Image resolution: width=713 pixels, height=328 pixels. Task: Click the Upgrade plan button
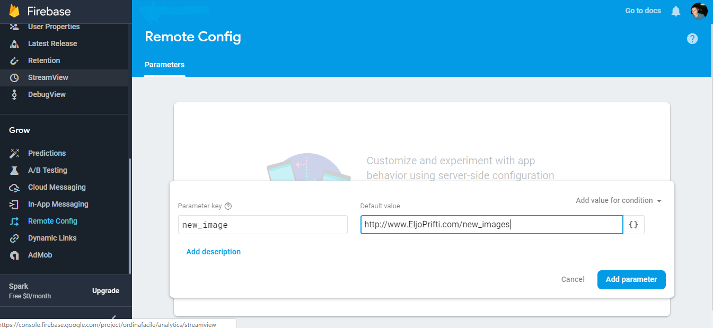pyautogui.click(x=105, y=290)
